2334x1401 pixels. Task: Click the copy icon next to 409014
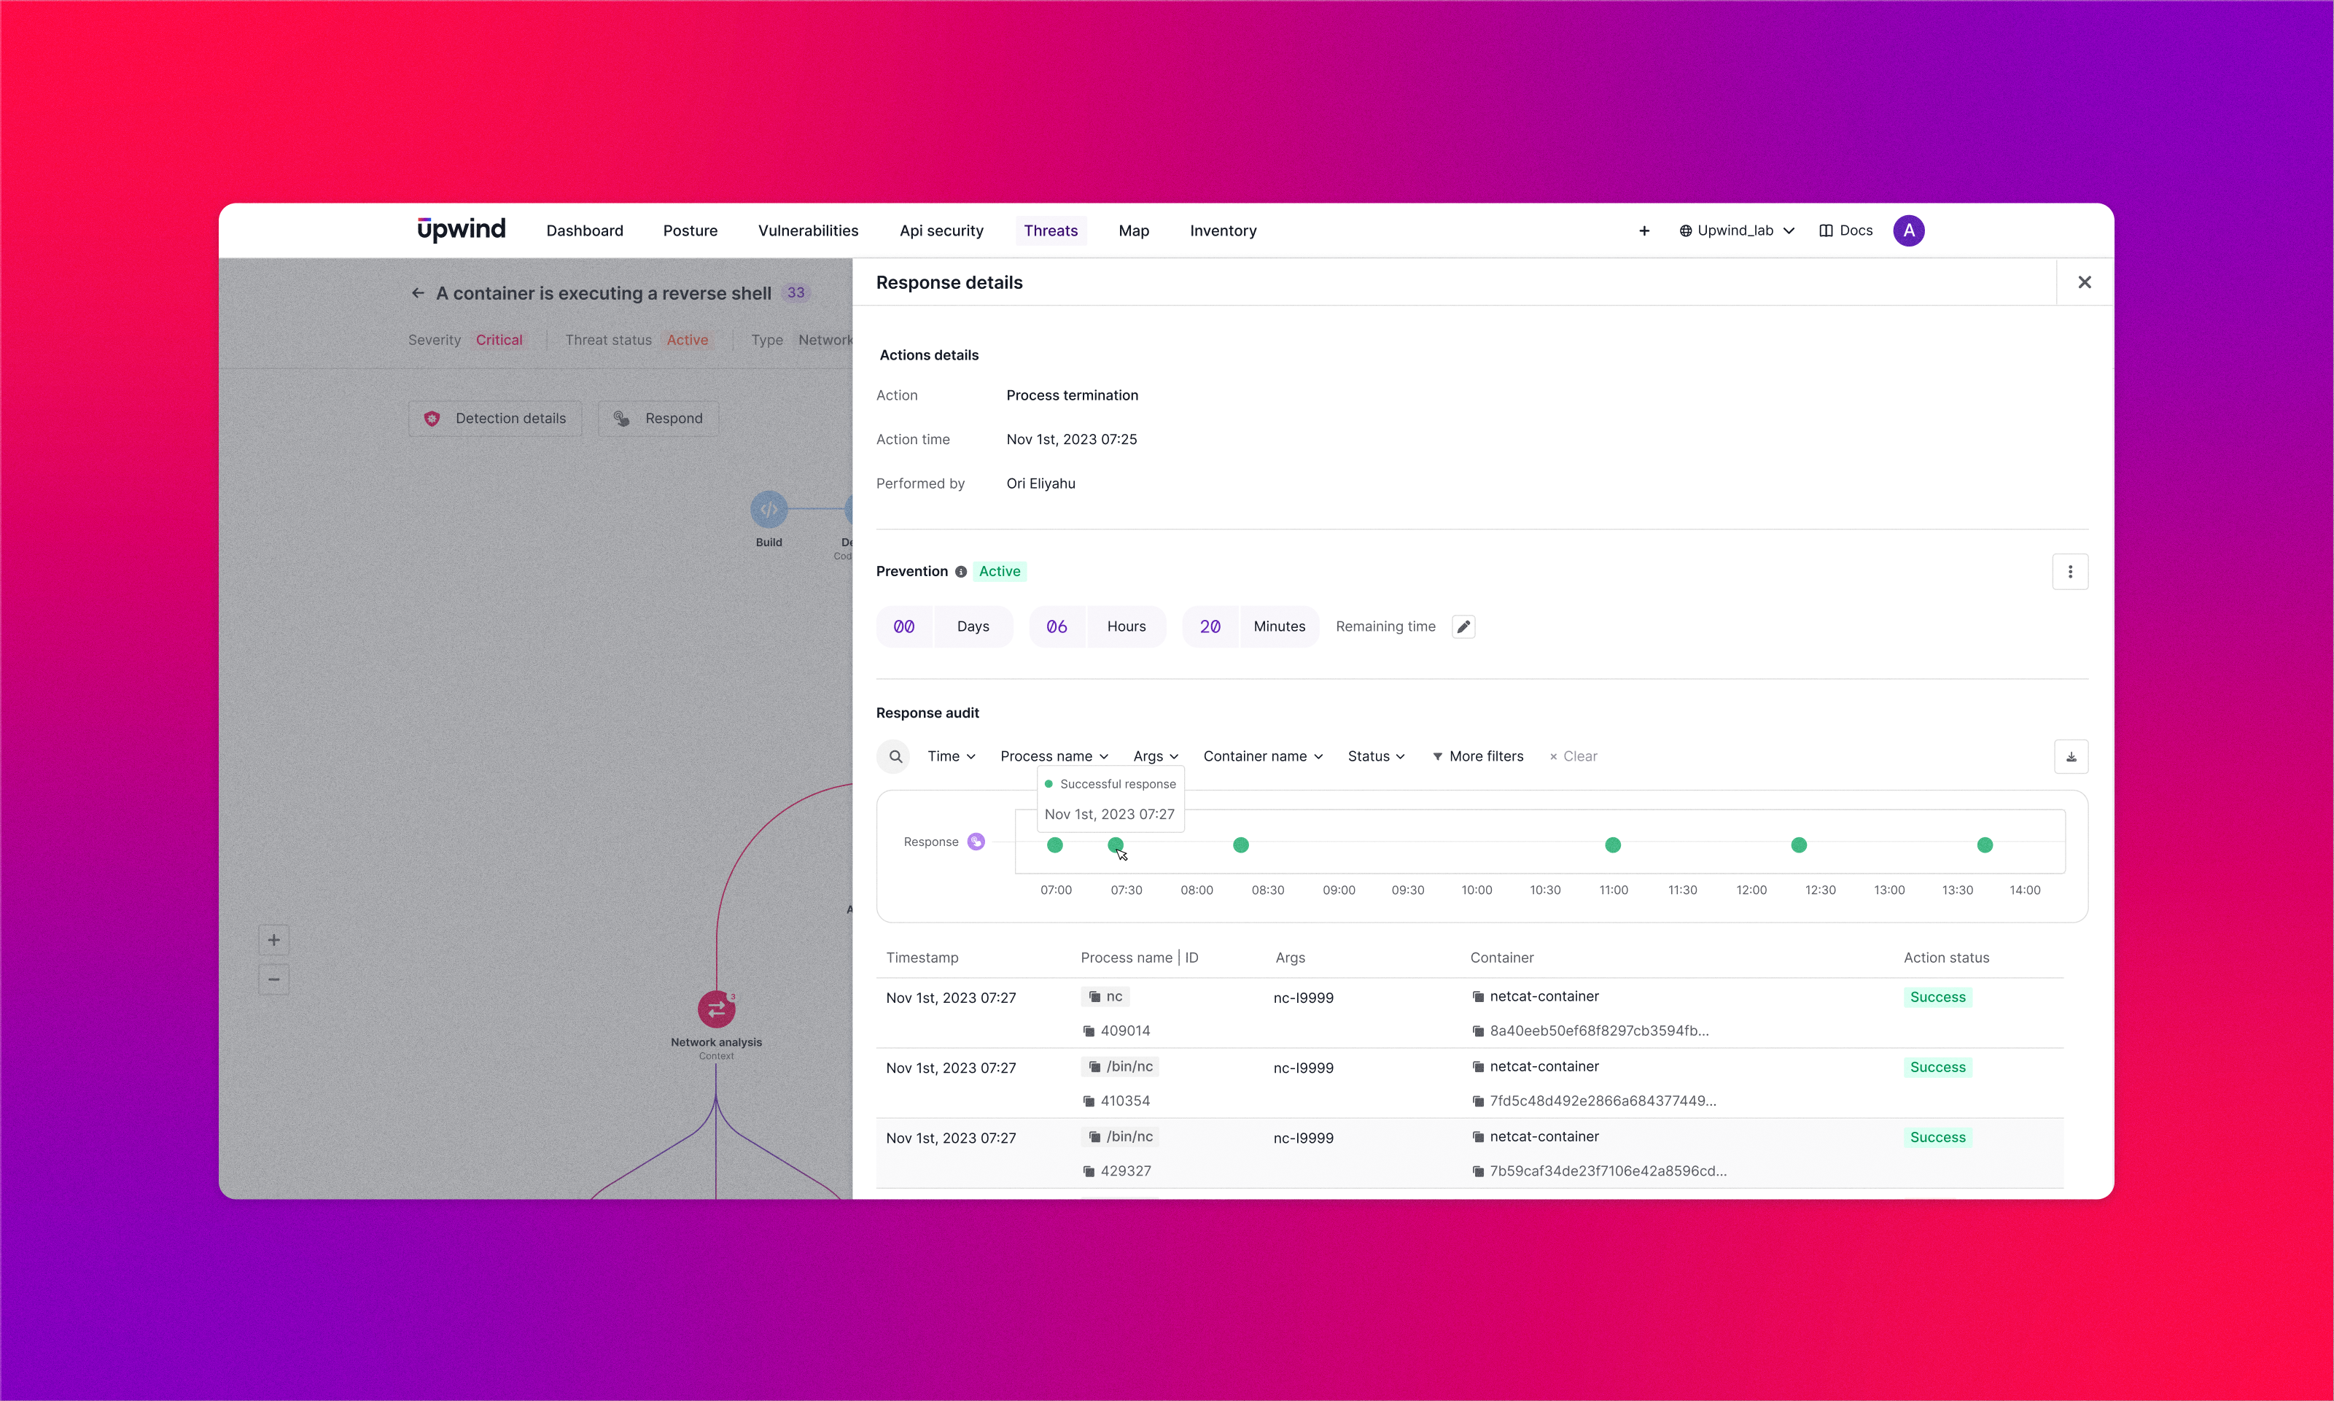[x=1088, y=1031]
